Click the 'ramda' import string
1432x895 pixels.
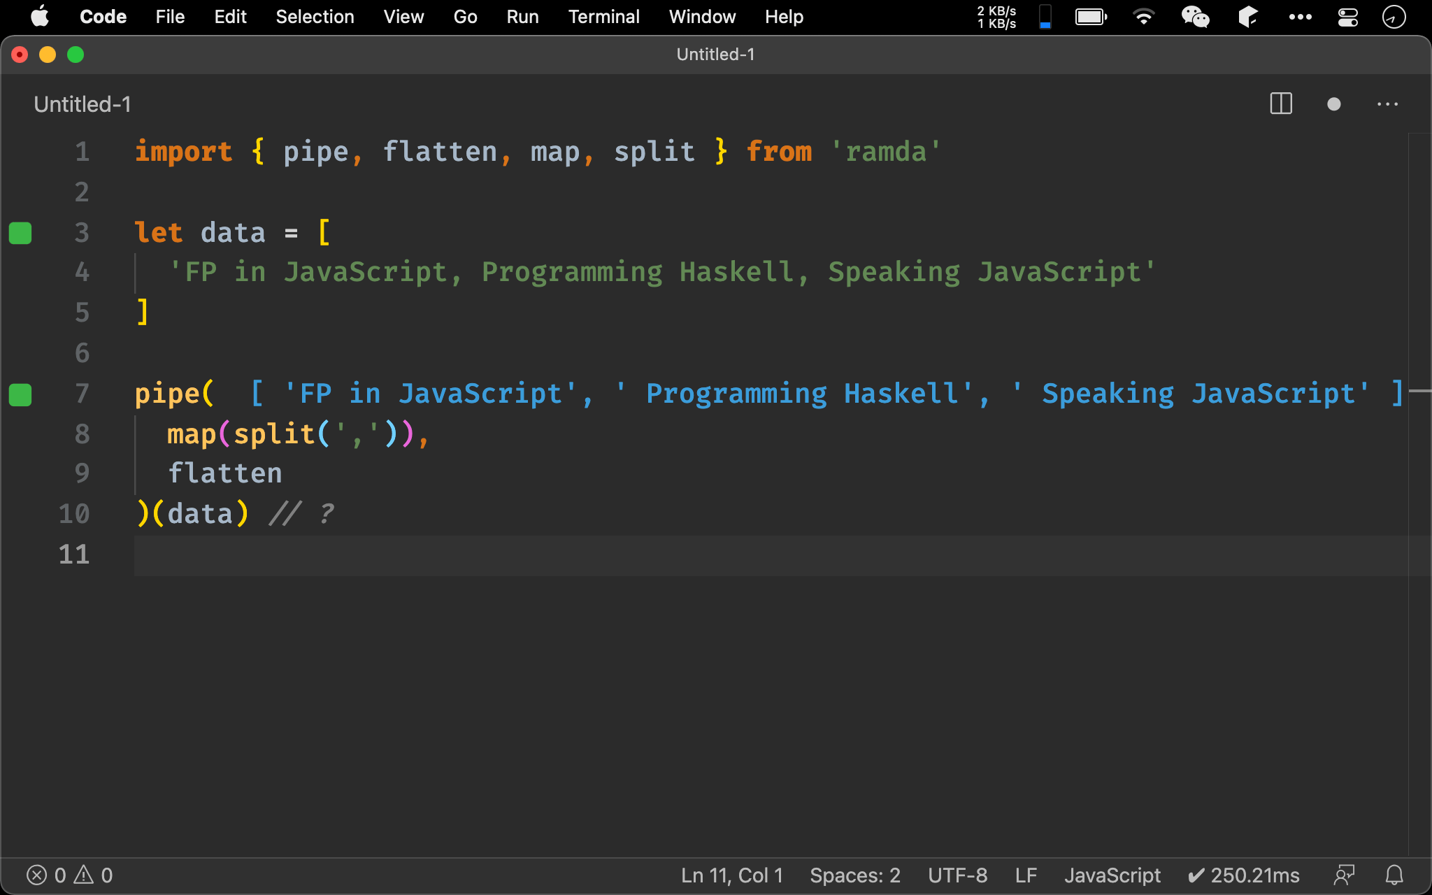(886, 152)
